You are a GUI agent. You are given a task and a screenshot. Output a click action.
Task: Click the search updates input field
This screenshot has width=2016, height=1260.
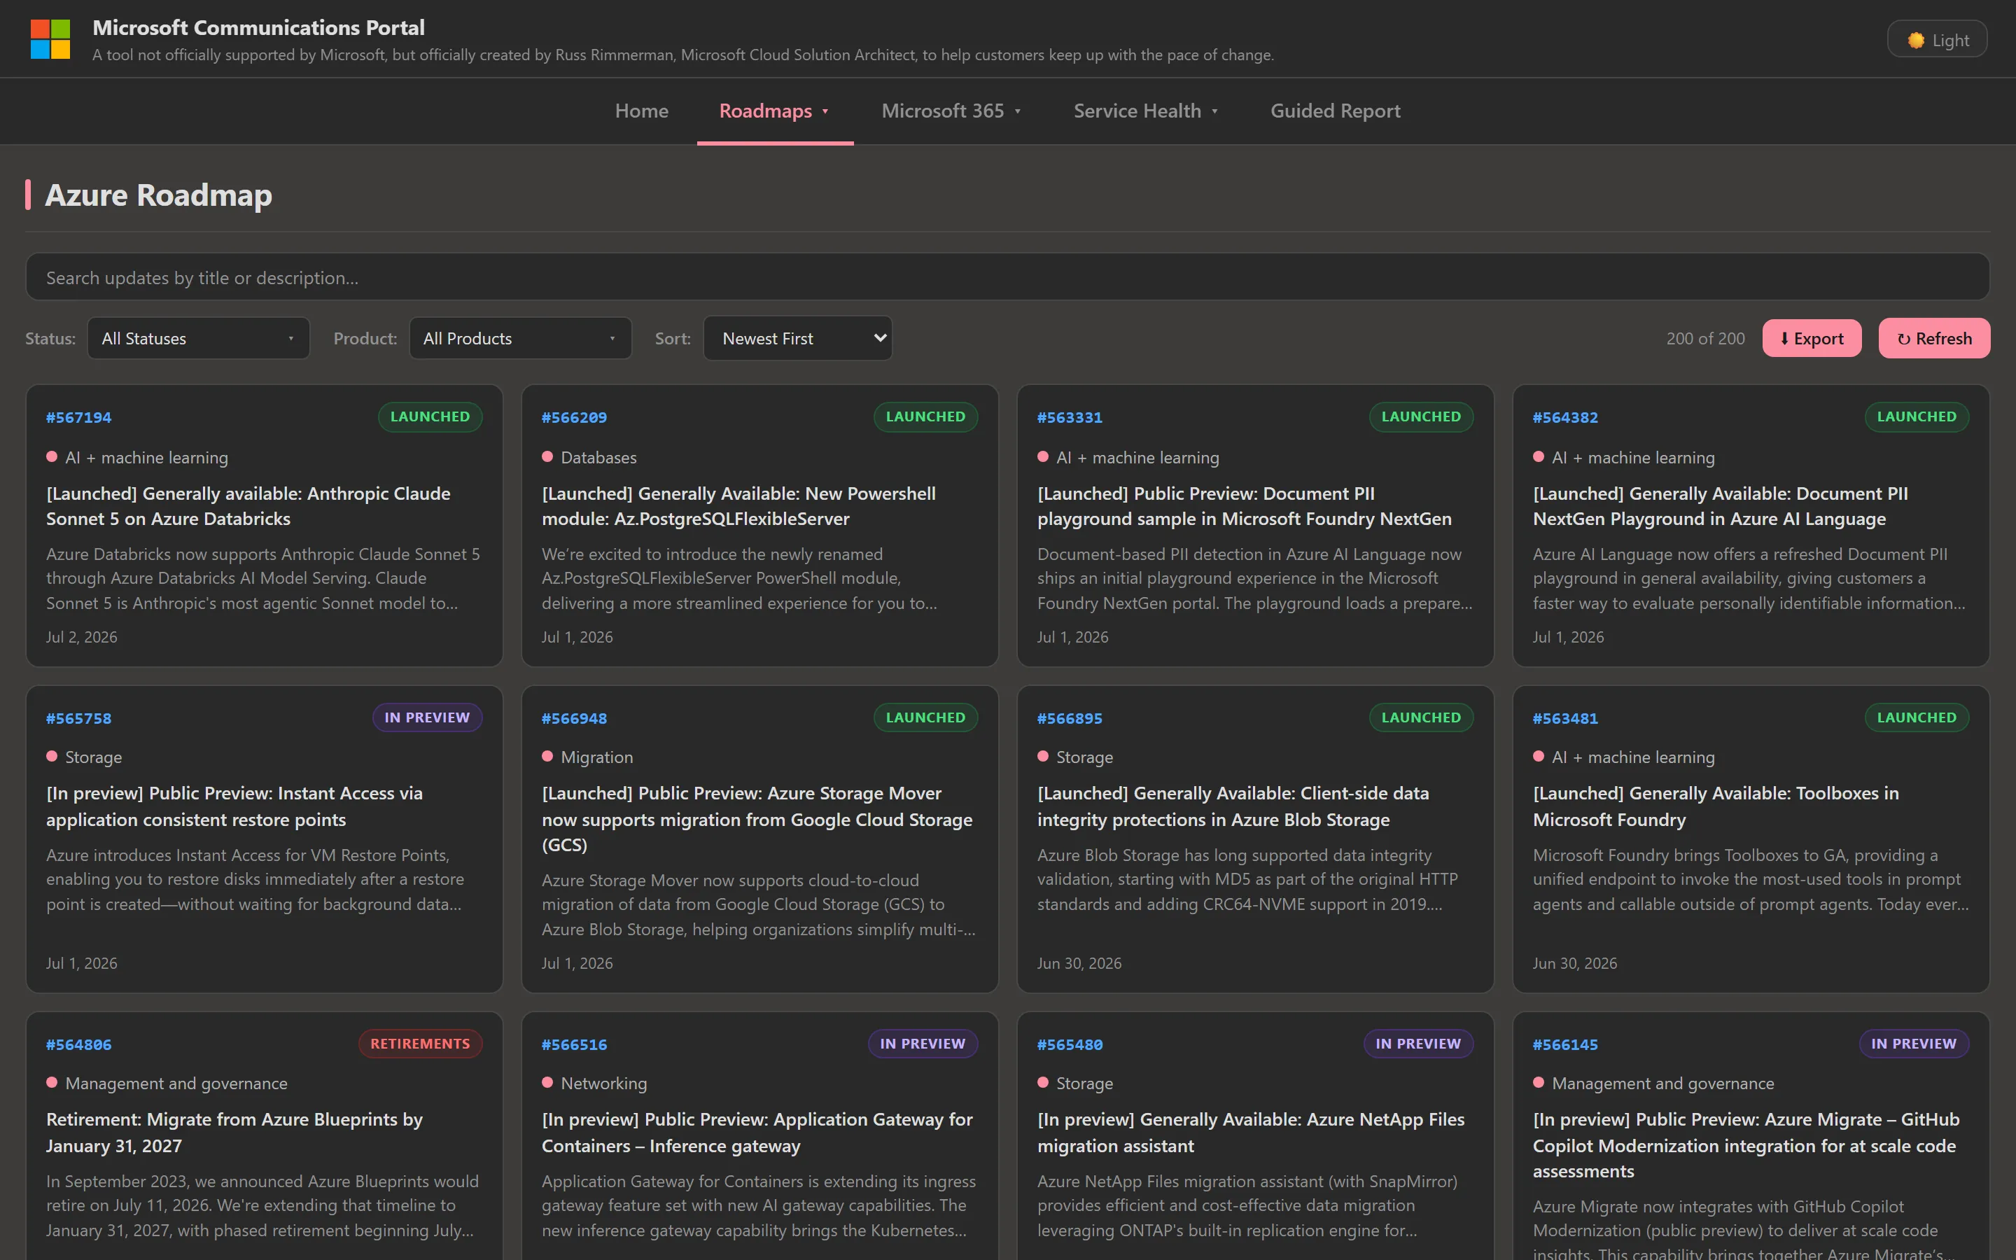click(1007, 277)
